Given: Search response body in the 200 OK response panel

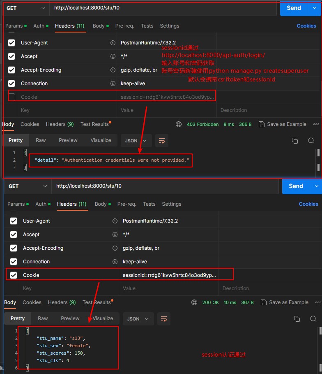Looking at the screenshot, I should click(313, 319).
